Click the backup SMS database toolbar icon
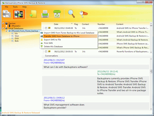 point(7,14)
